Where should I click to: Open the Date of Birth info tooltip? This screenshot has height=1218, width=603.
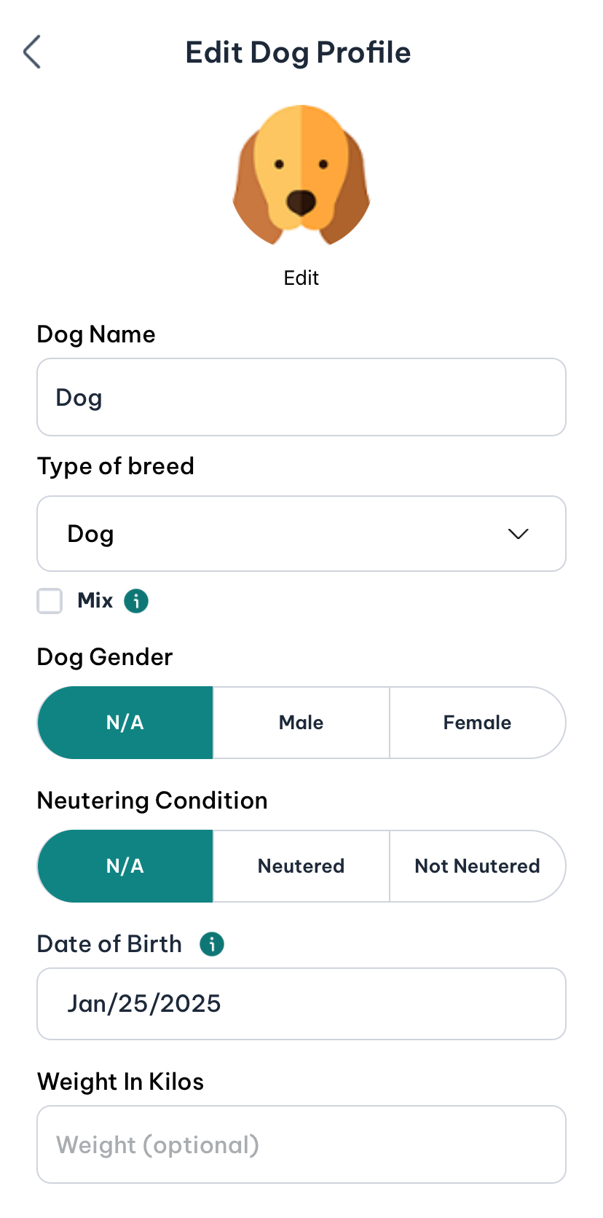pos(212,944)
